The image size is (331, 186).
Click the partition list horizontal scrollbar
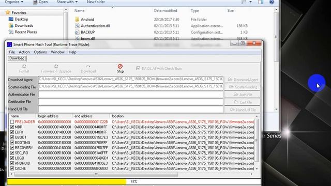pos(96,174)
